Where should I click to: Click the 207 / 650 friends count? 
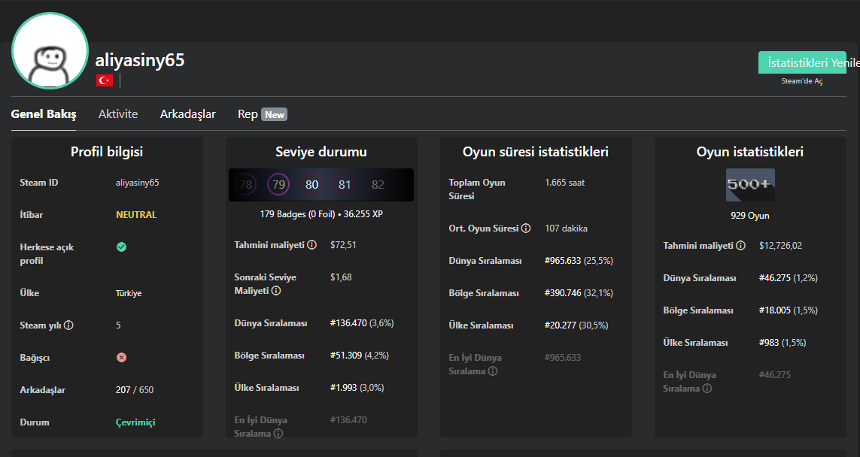(135, 389)
